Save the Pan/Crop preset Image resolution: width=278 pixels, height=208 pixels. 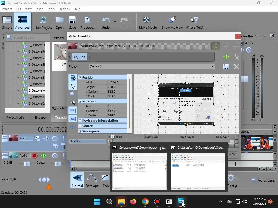(x=226, y=67)
